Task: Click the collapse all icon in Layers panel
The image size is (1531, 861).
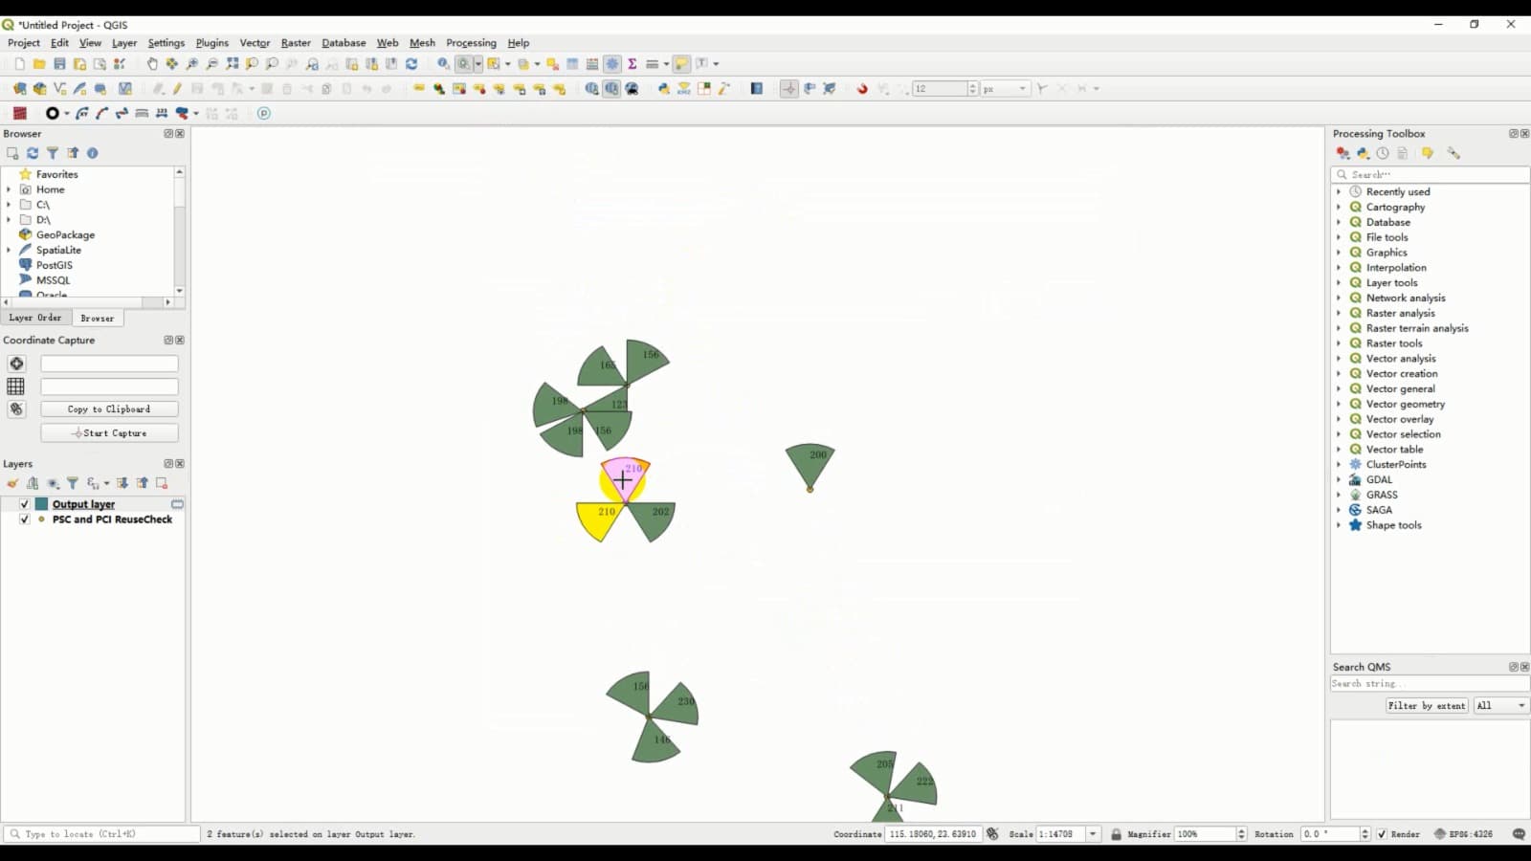Action: point(143,483)
